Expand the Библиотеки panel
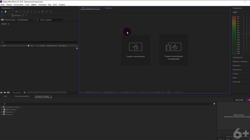 click(237, 70)
